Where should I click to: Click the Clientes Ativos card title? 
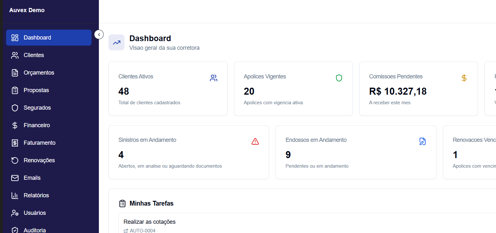coord(136,76)
